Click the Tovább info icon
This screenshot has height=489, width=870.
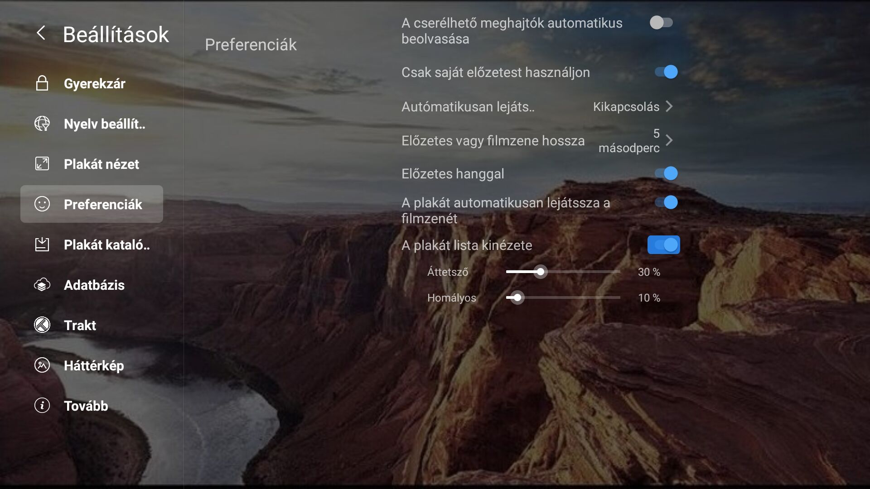(x=42, y=405)
